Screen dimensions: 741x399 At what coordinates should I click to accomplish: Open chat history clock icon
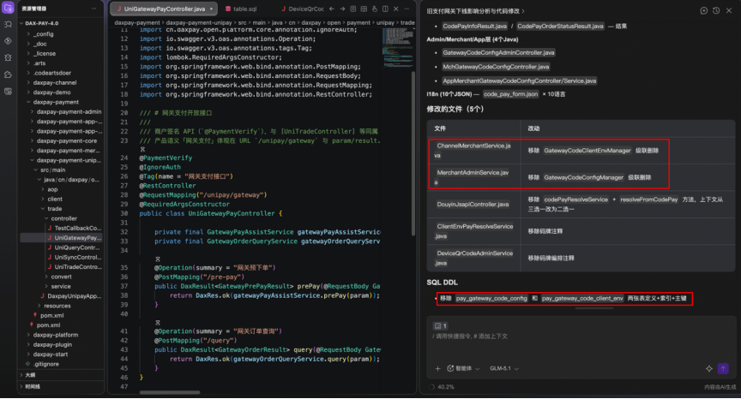(716, 10)
